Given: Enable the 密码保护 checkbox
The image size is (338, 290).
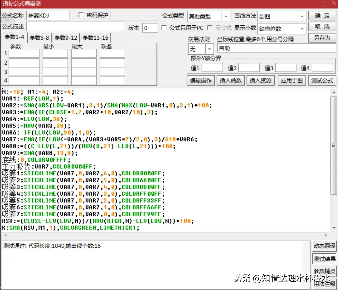Looking at the screenshot, I should pos(81,15).
